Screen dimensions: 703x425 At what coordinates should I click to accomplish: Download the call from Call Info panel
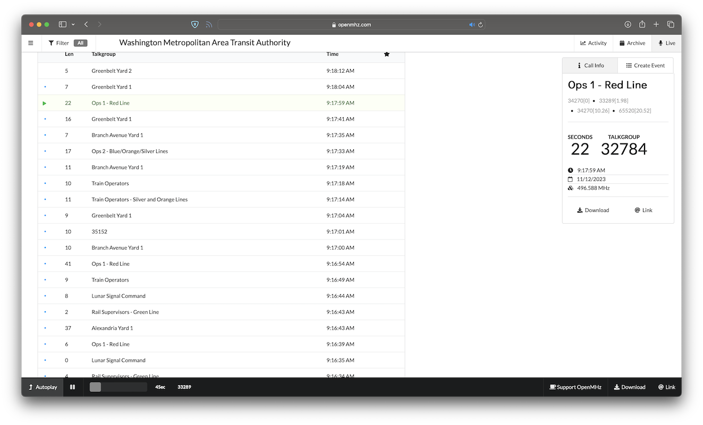(x=593, y=210)
